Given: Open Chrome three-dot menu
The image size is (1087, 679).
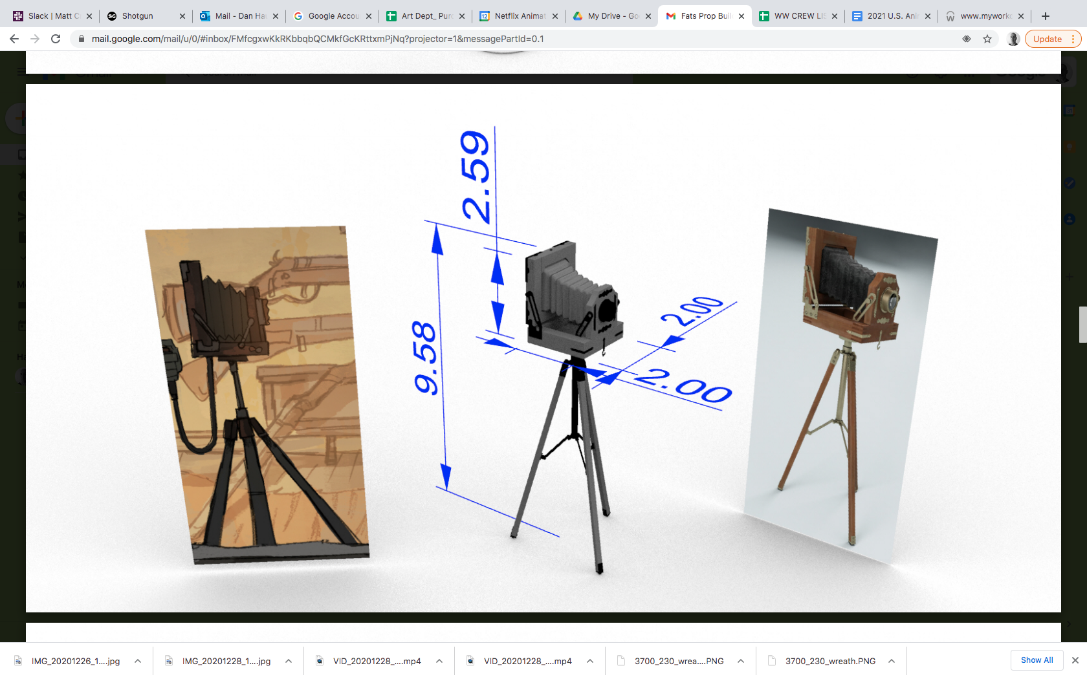Looking at the screenshot, I should (x=1073, y=39).
